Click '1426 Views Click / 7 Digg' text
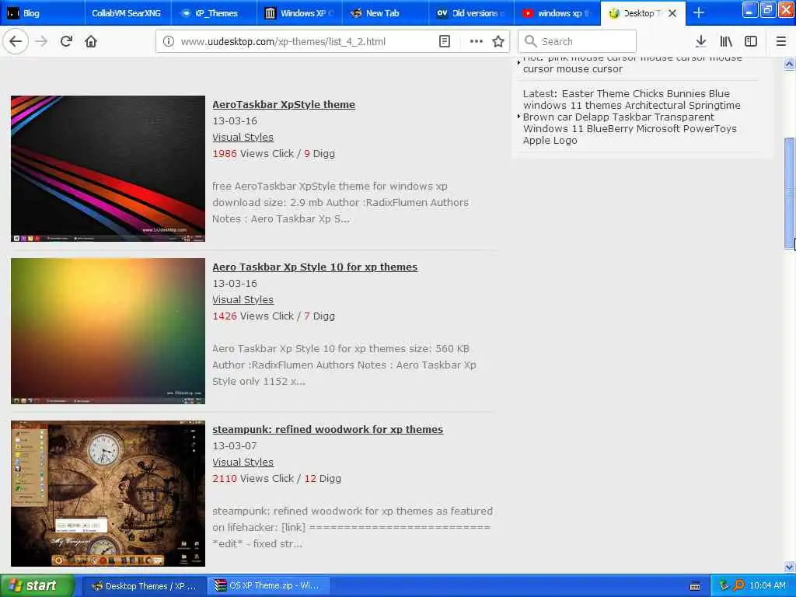 [274, 316]
